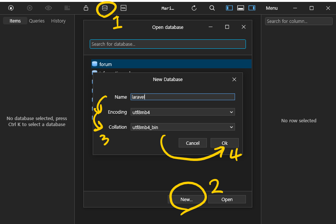The width and height of the screenshot is (336, 224).
Task: Open the Collation utf8mb4_bin dropdown
Action: pos(183,127)
